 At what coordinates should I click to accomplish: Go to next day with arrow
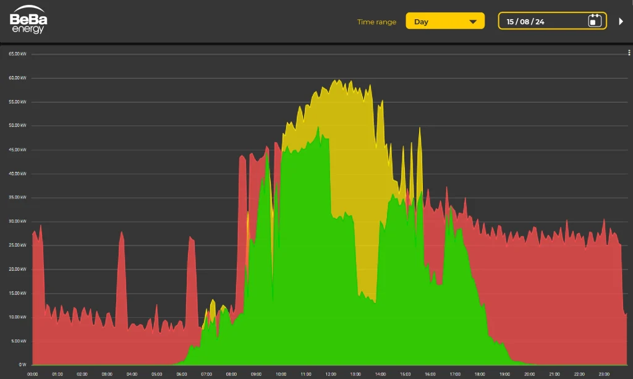621,22
